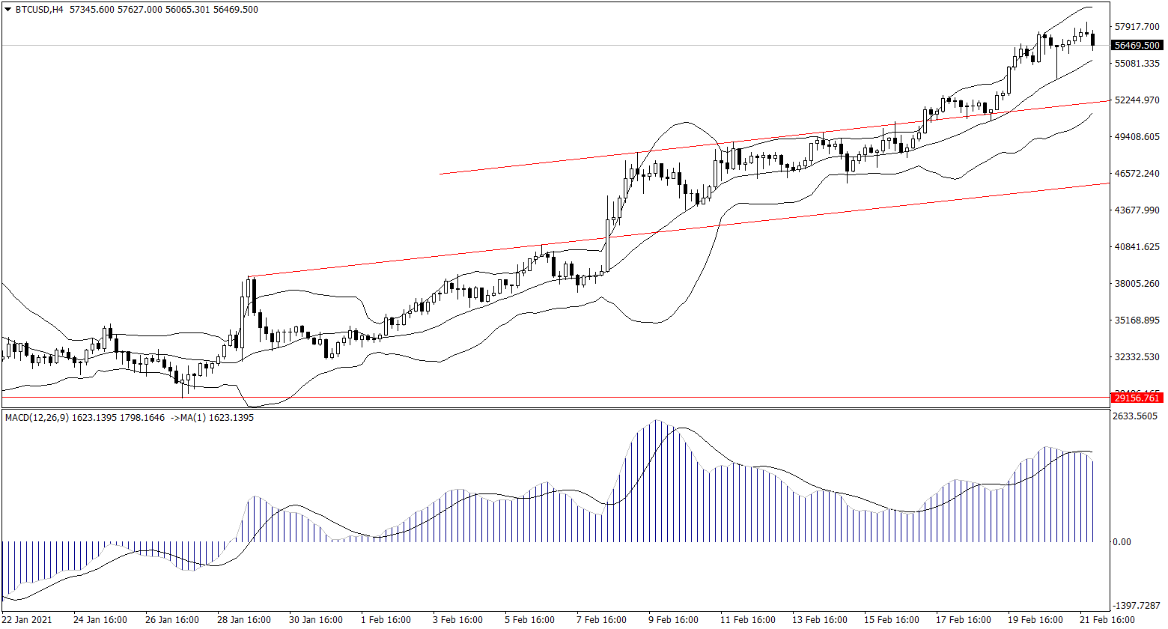Select the current price label 56469.500

(1137, 46)
